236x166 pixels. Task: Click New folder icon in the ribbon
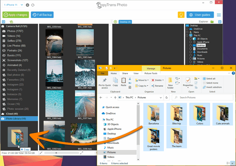coord(170,83)
